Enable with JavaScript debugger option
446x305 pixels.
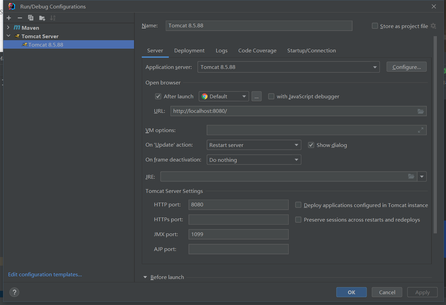pyautogui.click(x=271, y=96)
